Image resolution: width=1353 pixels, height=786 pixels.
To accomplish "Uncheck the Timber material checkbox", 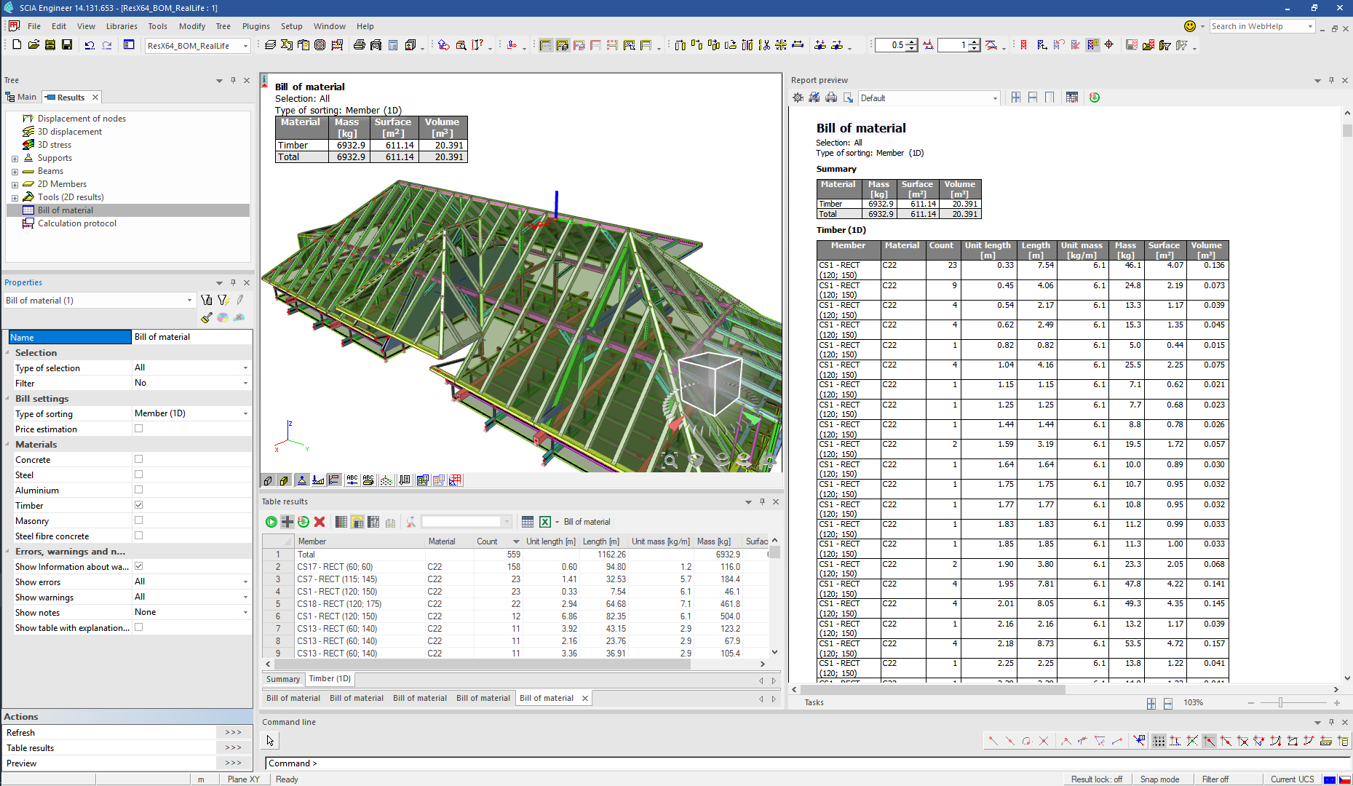I will tap(138, 505).
